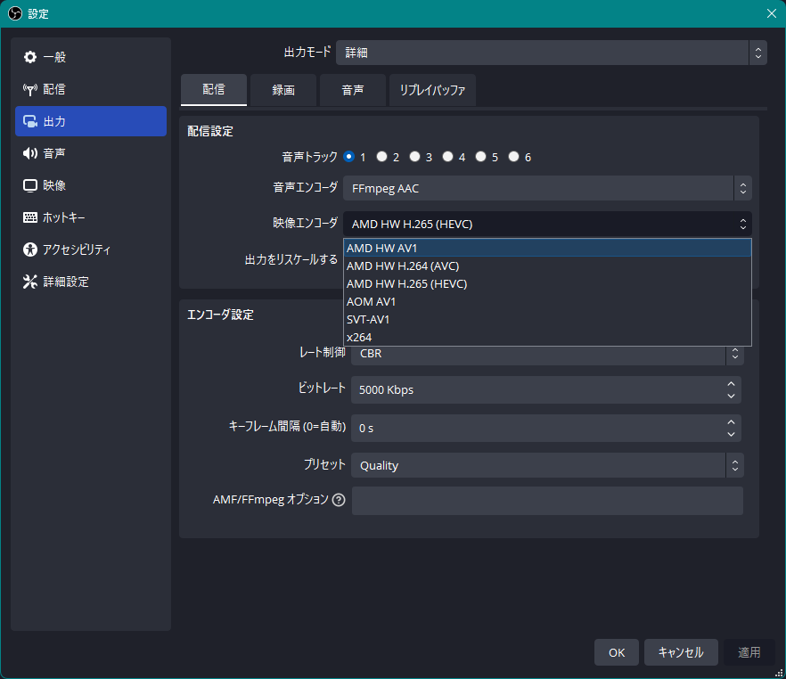
Task: Click the エンコーダ設定 section heading
Action: 221,315
